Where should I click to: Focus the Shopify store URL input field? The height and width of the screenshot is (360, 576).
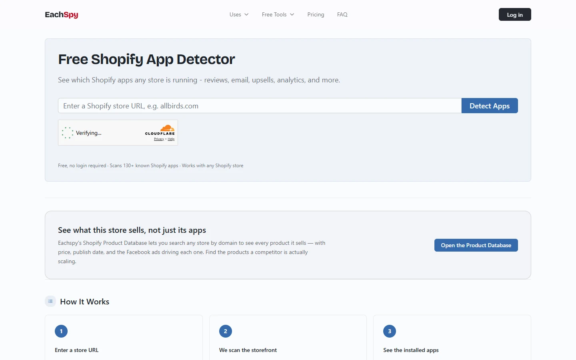pos(260,106)
